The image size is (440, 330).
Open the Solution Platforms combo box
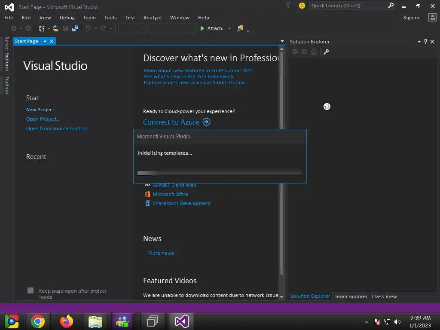click(x=172, y=28)
